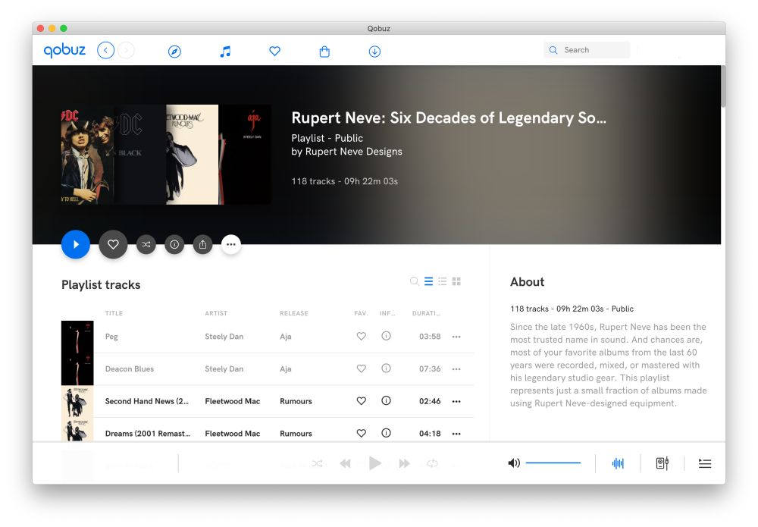Open Purchases shopping bag icon
Image resolution: width=758 pixels, height=527 pixels.
[x=324, y=52]
